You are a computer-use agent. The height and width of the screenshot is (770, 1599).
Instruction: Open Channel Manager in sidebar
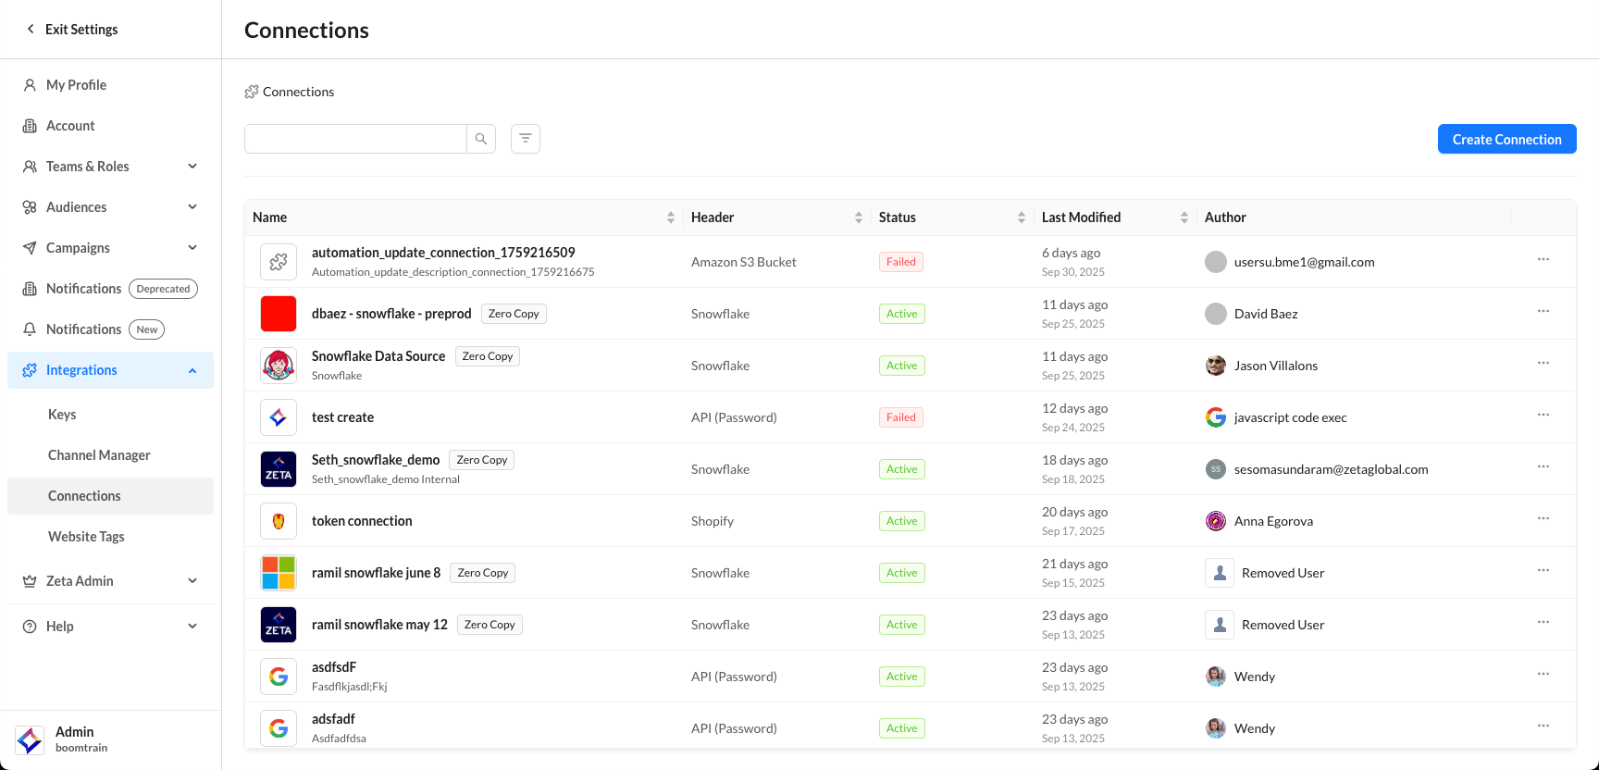point(99,455)
